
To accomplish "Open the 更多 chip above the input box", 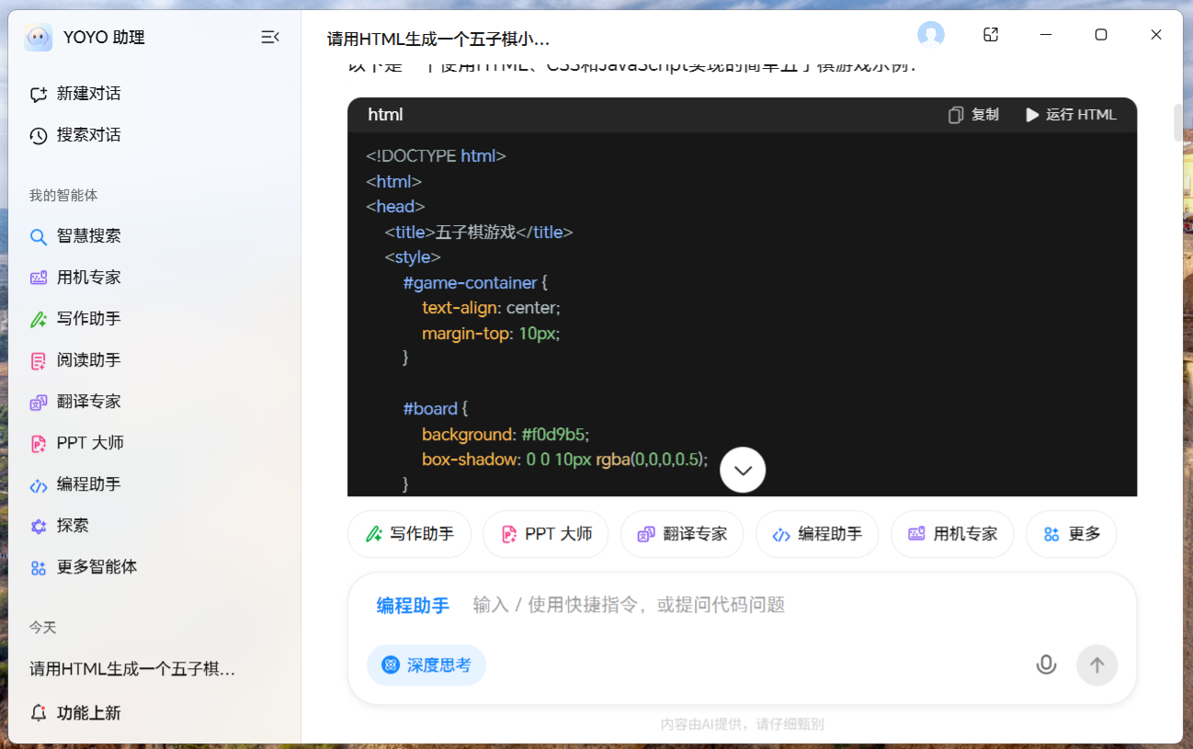I will [x=1072, y=534].
